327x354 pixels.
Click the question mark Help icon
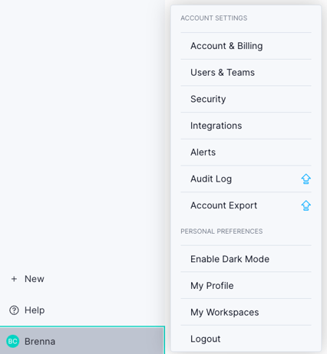(x=14, y=310)
